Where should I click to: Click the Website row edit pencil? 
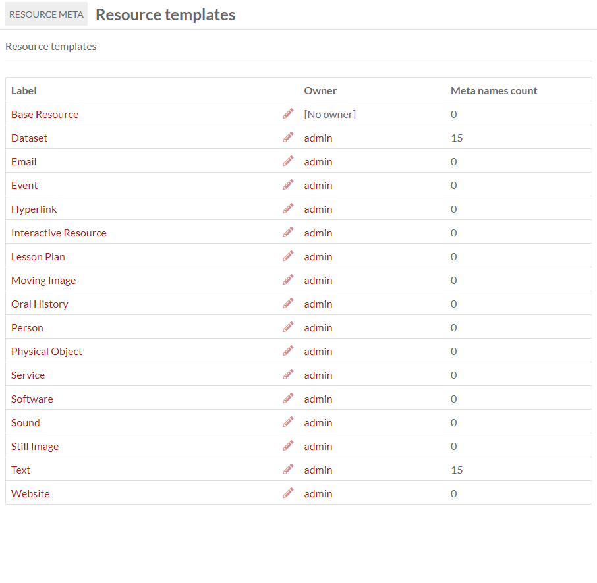coord(288,493)
